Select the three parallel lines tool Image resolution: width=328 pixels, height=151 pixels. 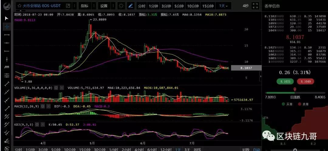tap(7, 75)
